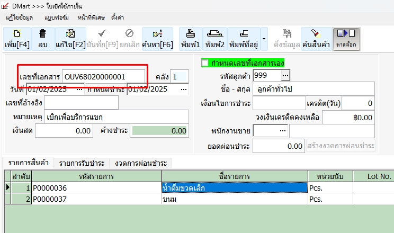Click the หมายเหตุ remark field

click(117, 117)
